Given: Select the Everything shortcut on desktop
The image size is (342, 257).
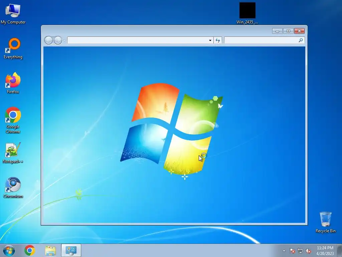Looking at the screenshot, I should (x=13, y=49).
